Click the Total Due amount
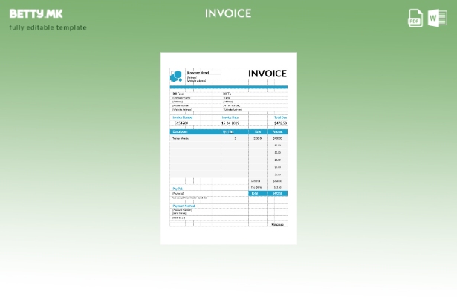Image resolution: width=457 pixels, height=297 pixels. 279,123
